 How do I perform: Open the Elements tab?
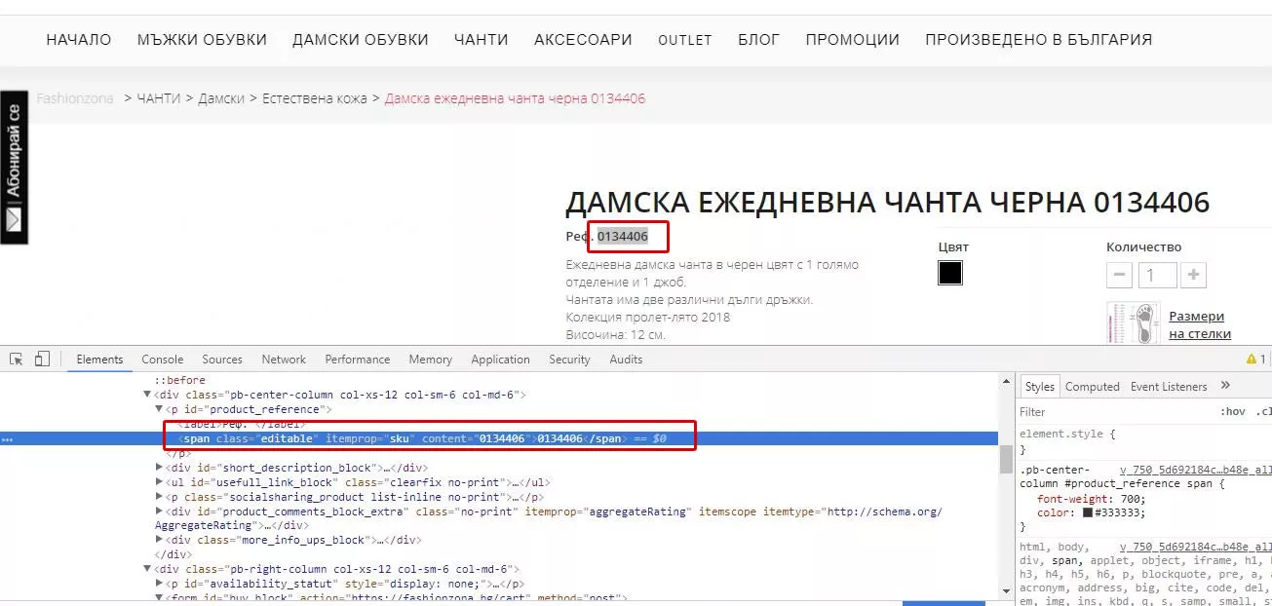click(99, 360)
